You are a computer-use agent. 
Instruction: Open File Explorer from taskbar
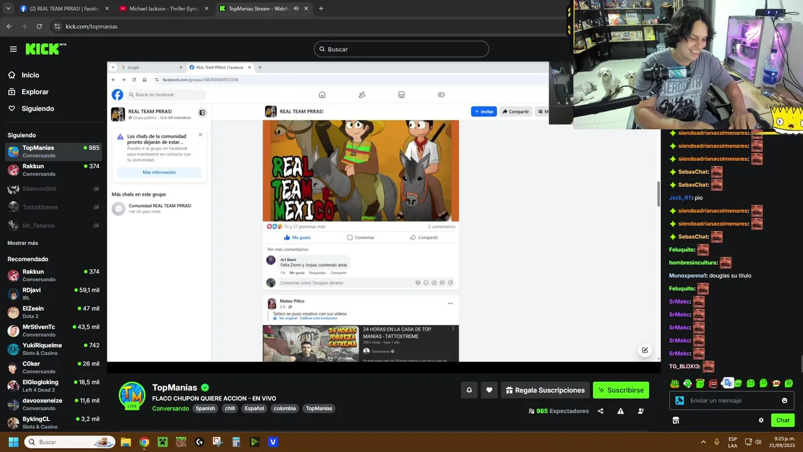pos(125,442)
